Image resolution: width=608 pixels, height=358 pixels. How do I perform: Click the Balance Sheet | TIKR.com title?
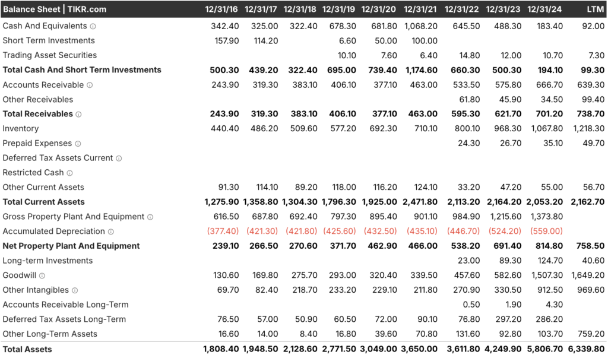coord(55,9)
